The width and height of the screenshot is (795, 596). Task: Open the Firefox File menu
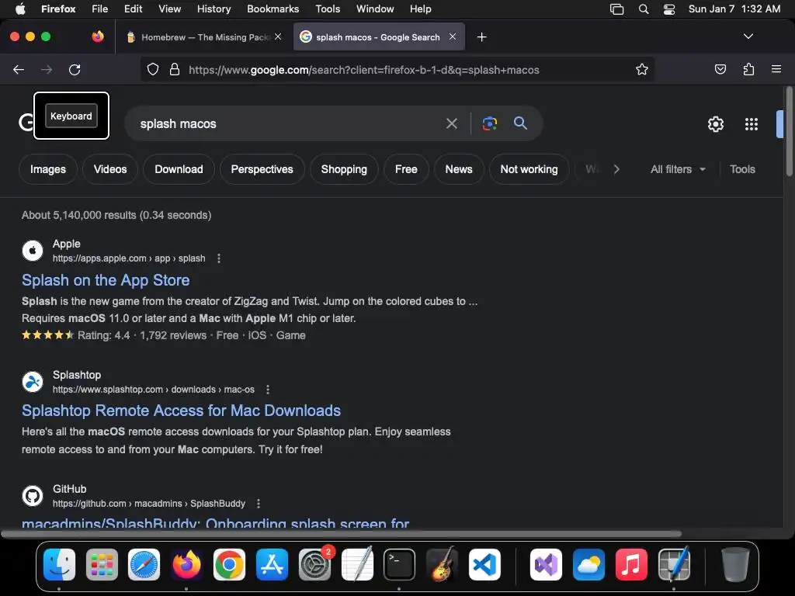coord(100,9)
